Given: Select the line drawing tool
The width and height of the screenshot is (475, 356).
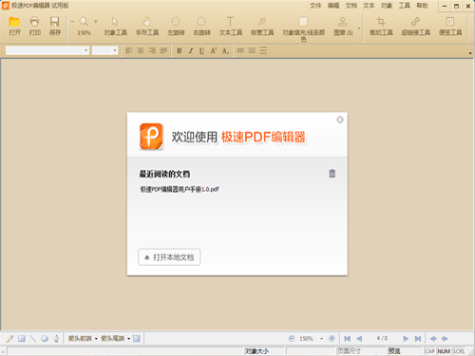Looking at the screenshot, I should (x=33, y=339).
